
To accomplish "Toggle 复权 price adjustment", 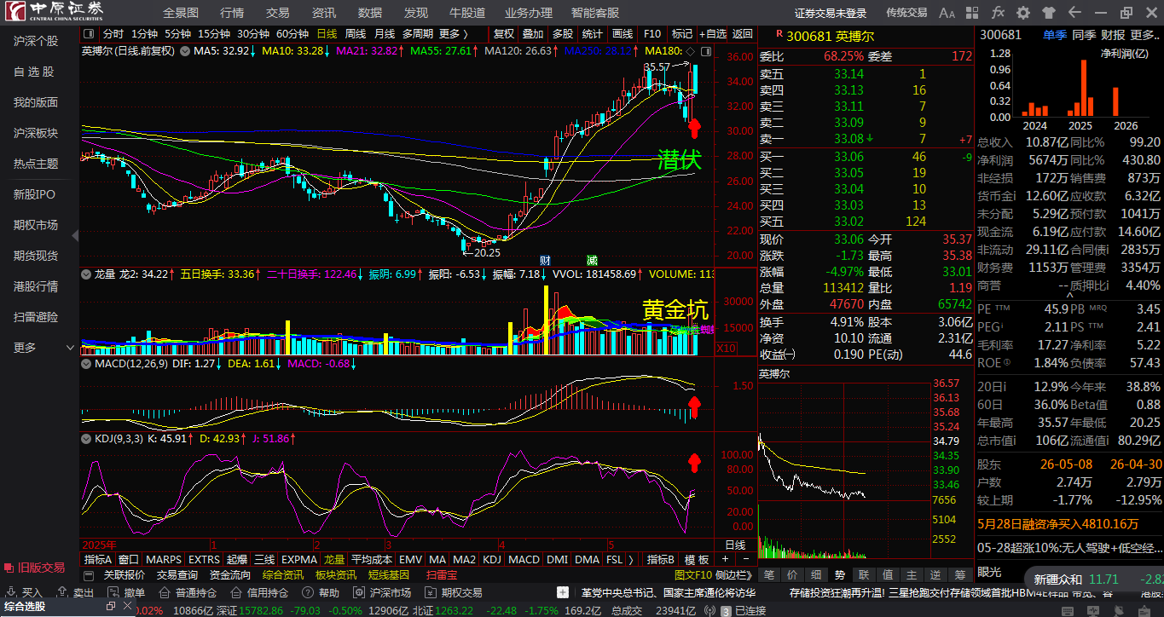I will click(504, 34).
